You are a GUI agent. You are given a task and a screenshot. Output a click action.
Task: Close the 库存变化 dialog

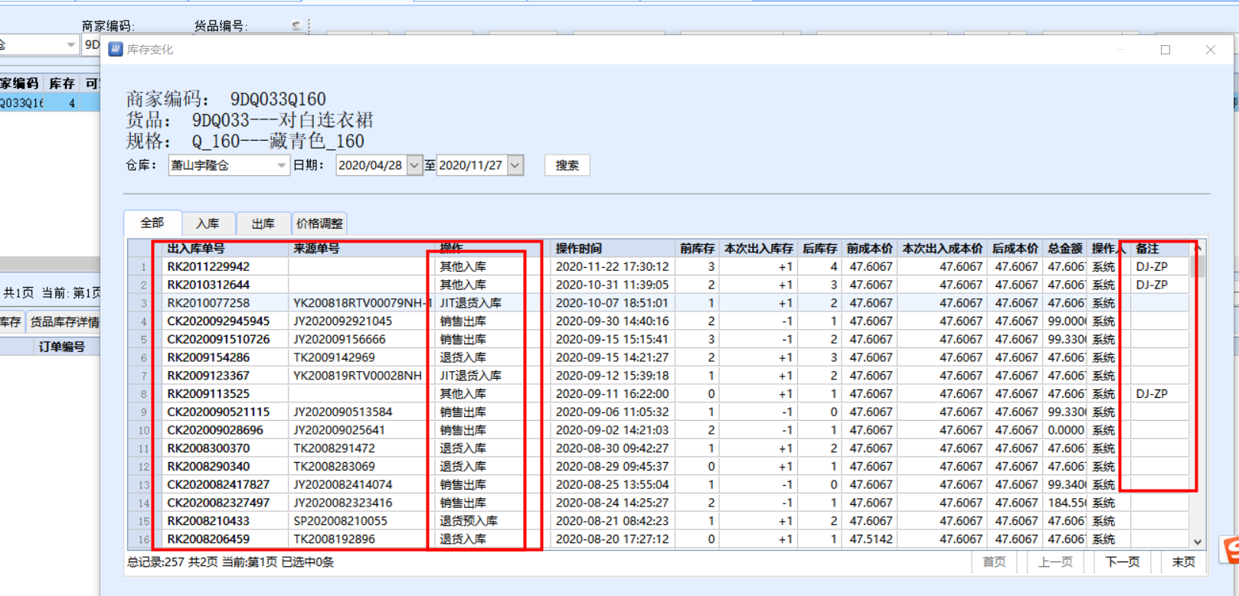1210,50
